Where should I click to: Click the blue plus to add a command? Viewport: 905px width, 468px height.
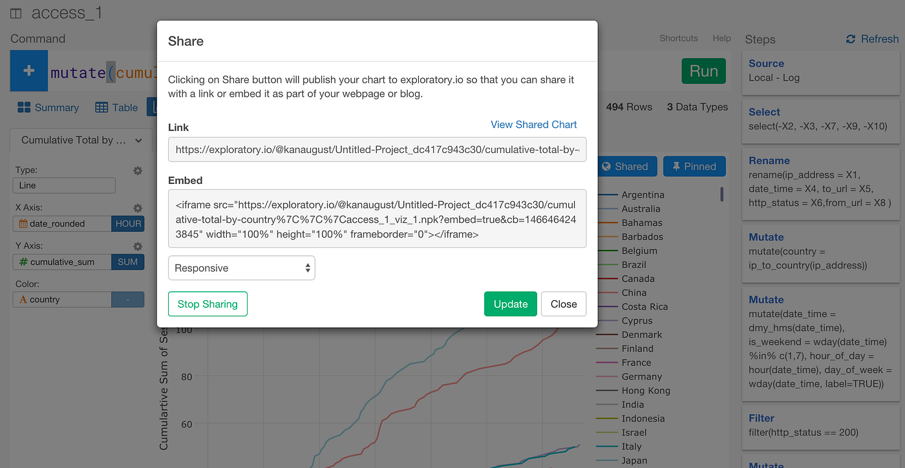28,71
